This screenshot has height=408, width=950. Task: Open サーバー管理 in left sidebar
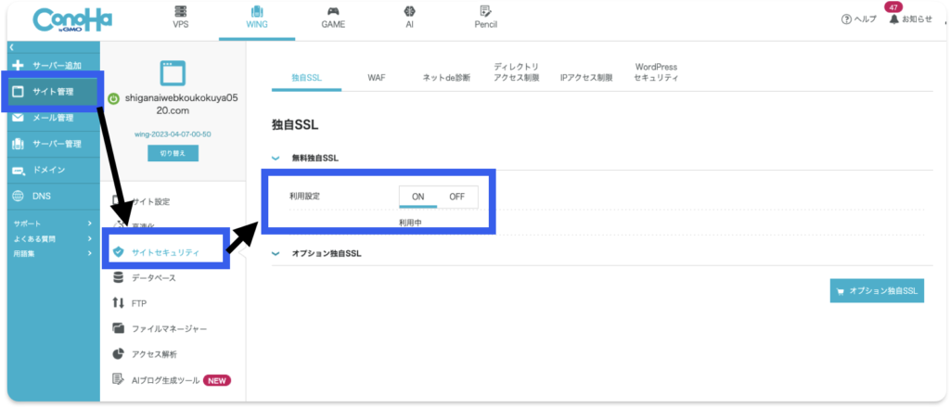coord(56,144)
